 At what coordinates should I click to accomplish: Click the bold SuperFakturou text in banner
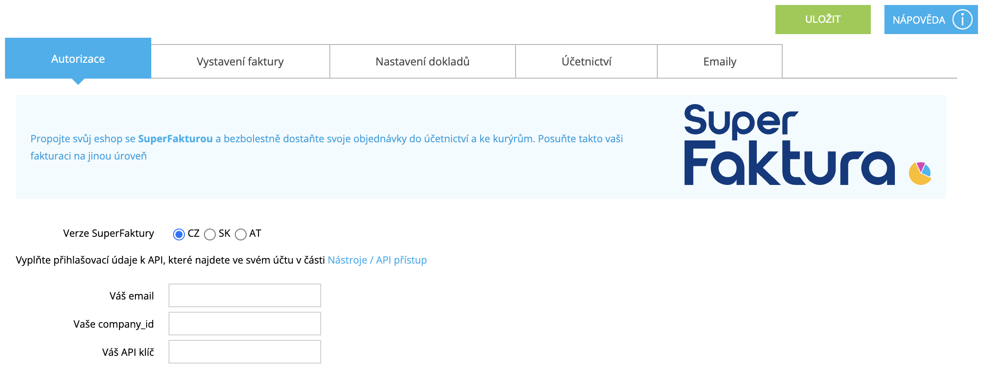tap(175, 139)
